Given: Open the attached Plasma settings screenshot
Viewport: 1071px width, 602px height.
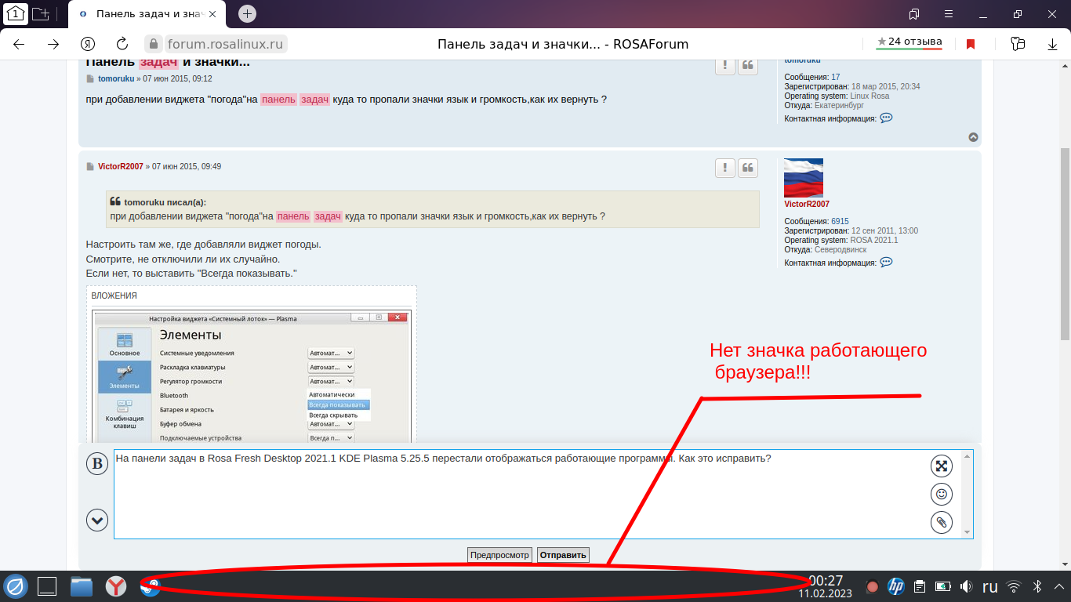Looking at the screenshot, I should [252, 377].
